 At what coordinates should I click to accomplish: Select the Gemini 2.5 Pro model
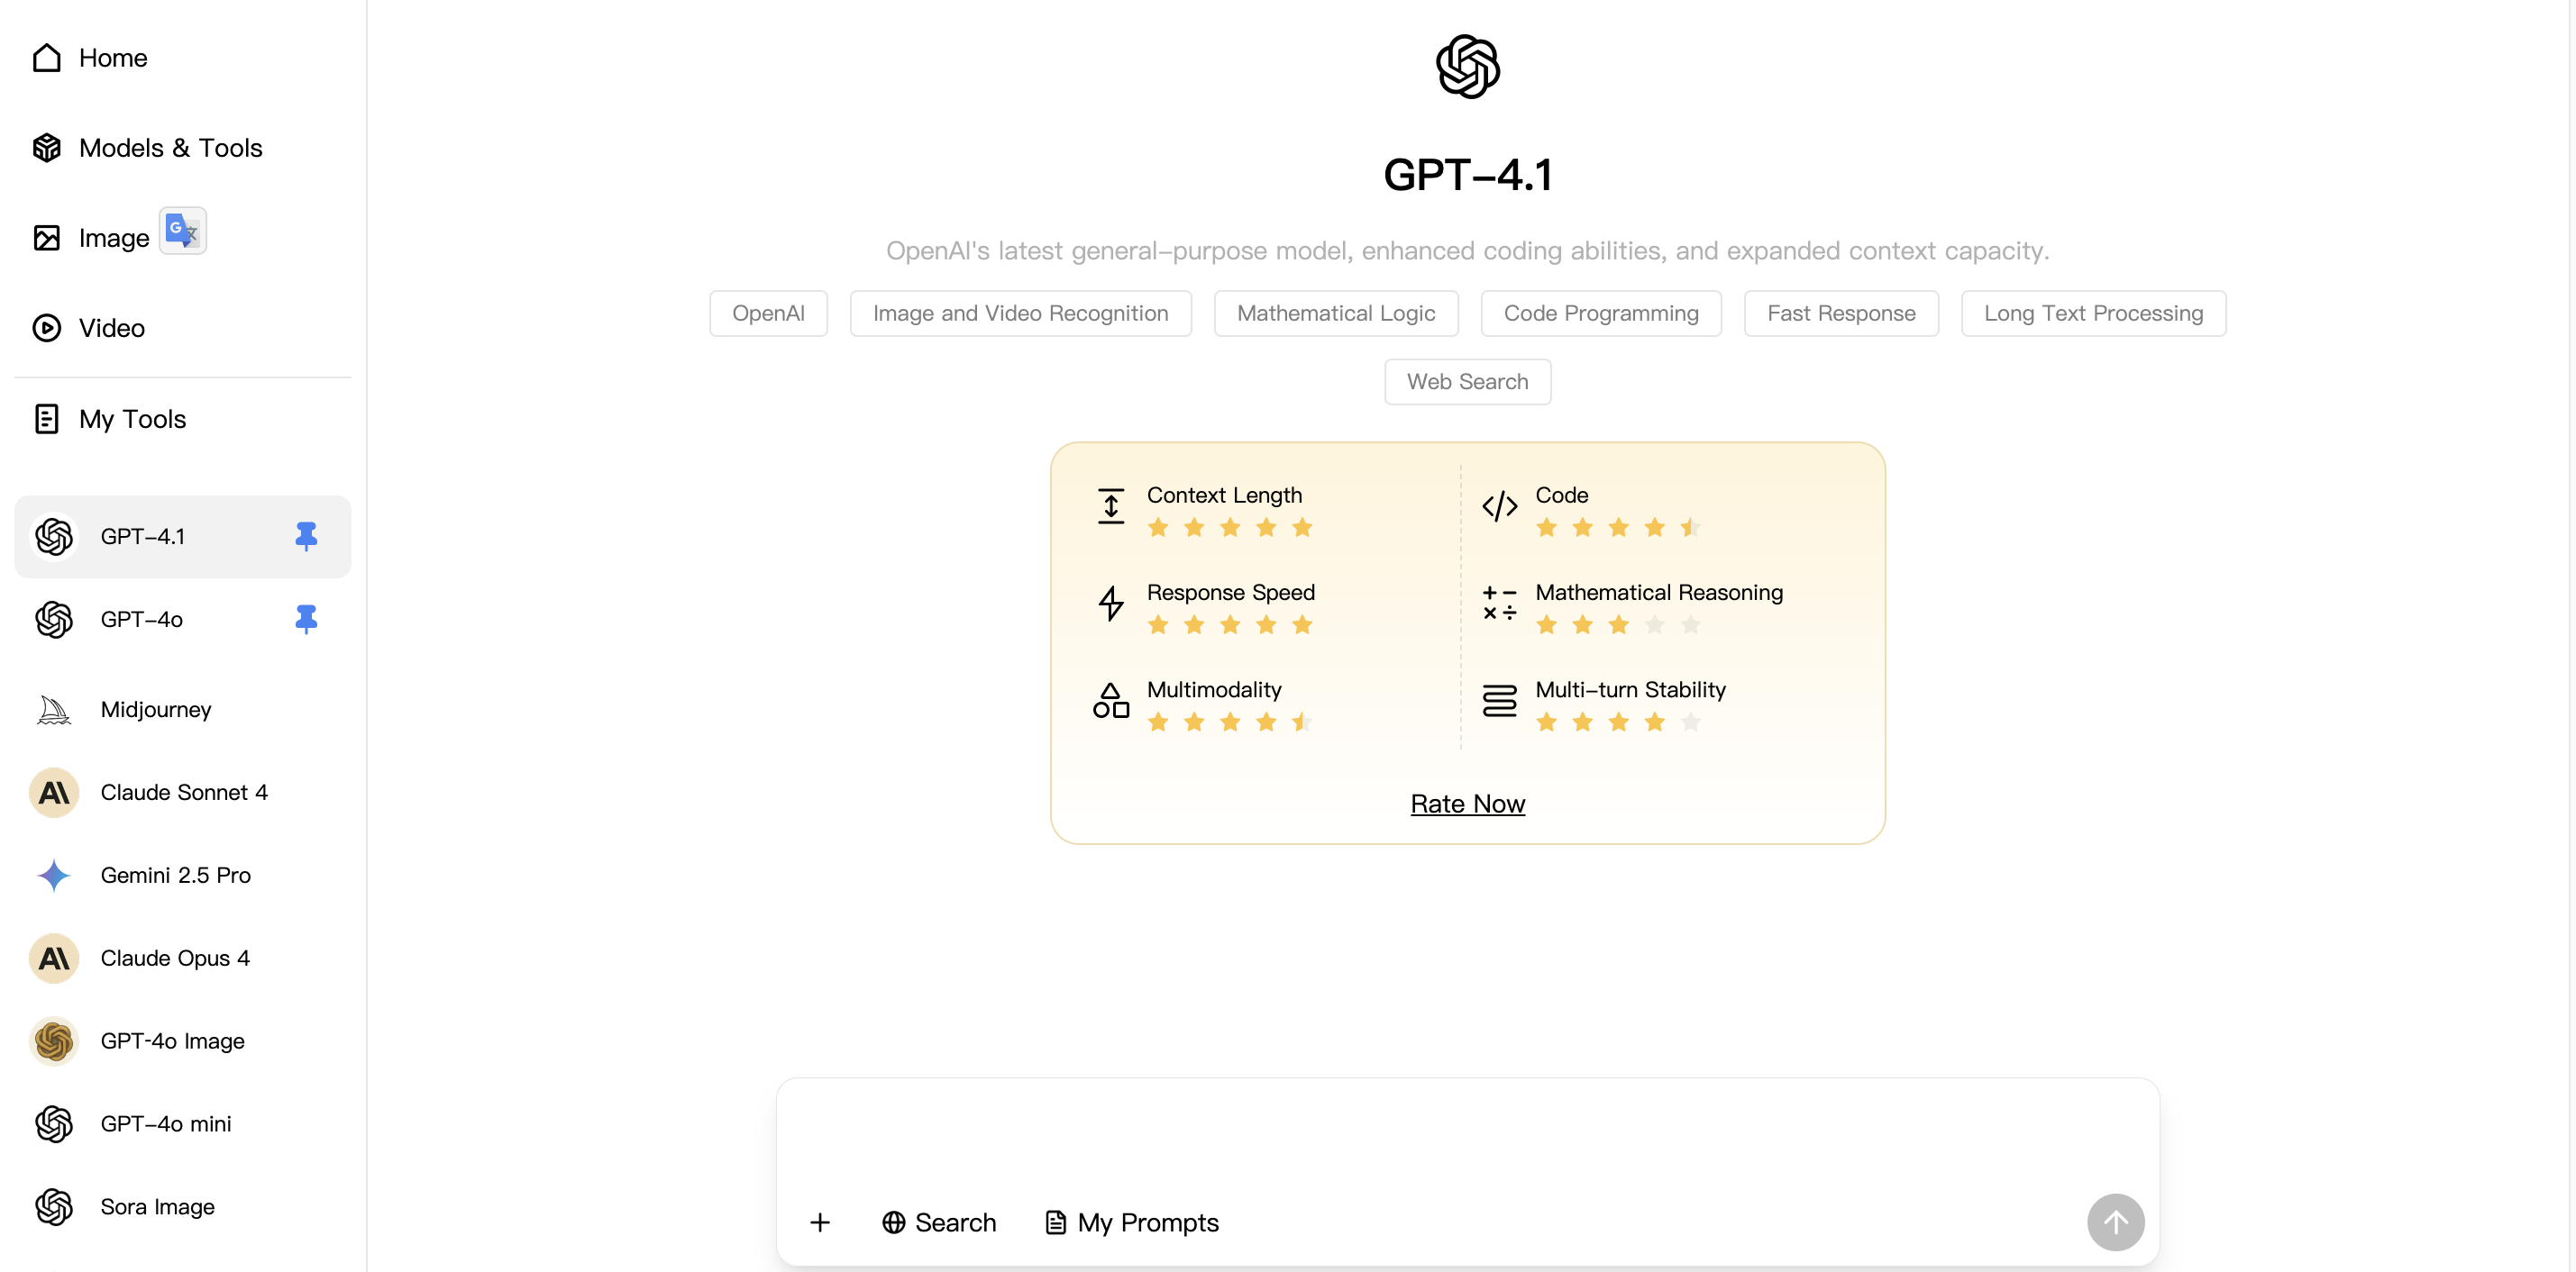point(175,875)
